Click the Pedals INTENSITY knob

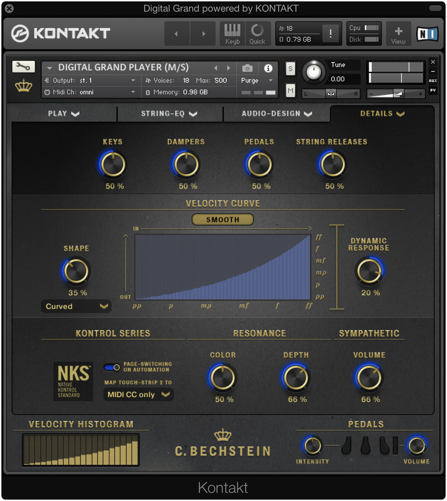point(312,445)
